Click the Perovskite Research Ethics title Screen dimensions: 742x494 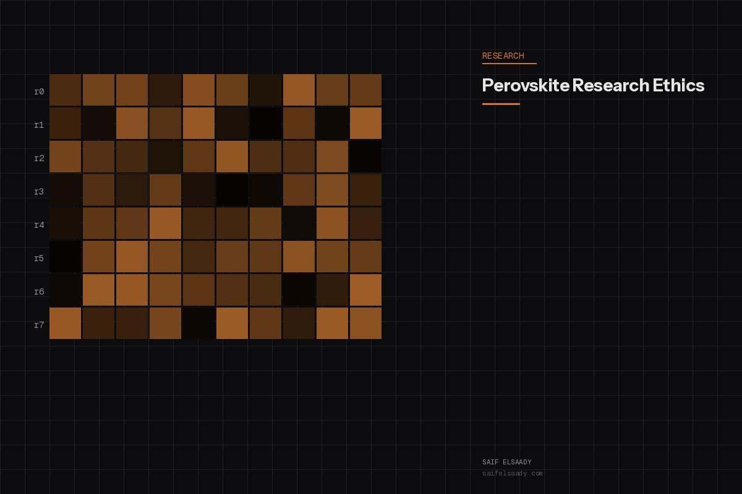[x=592, y=86]
